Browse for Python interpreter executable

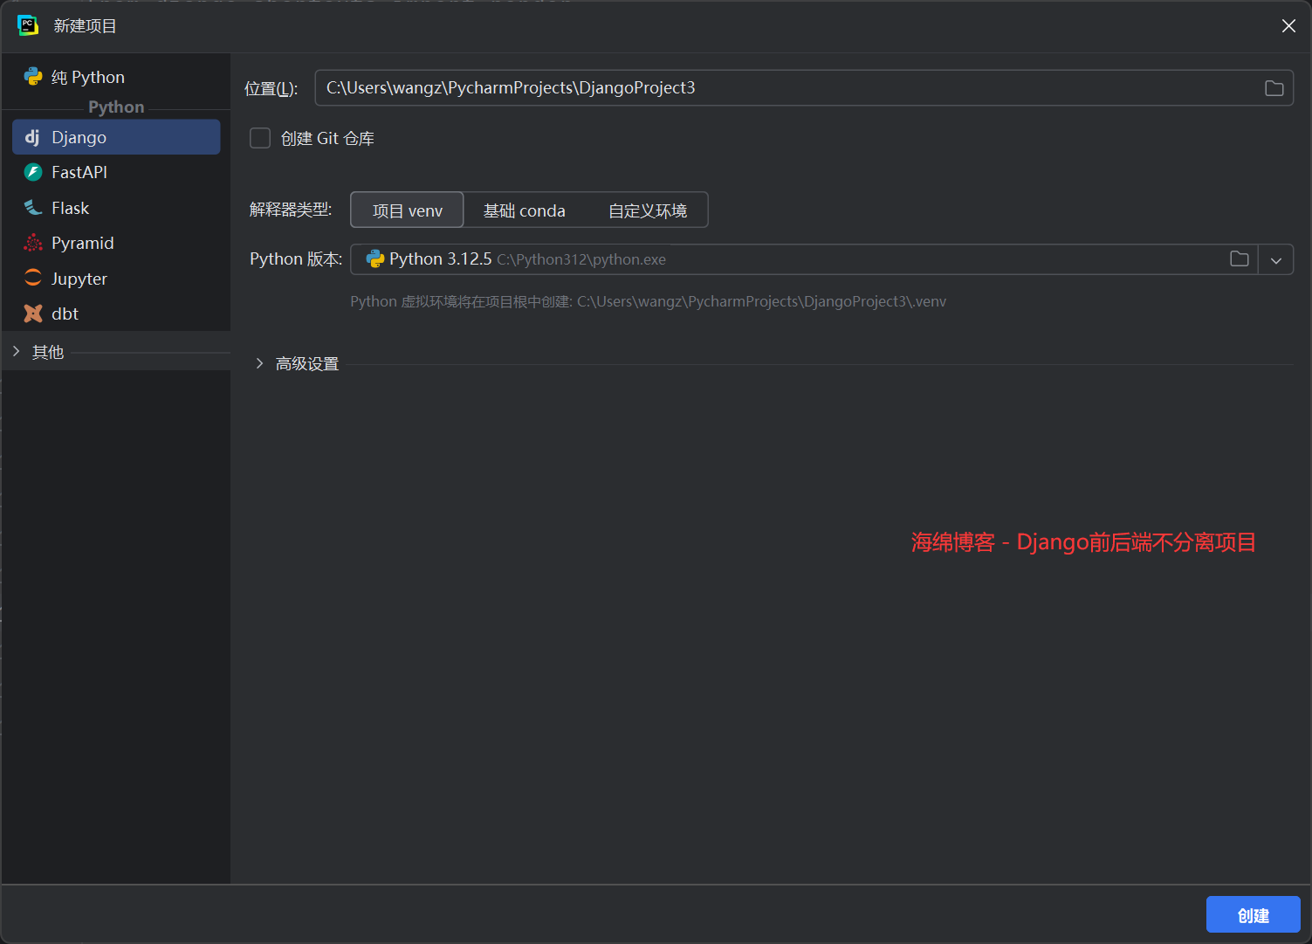click(1239, 259)
